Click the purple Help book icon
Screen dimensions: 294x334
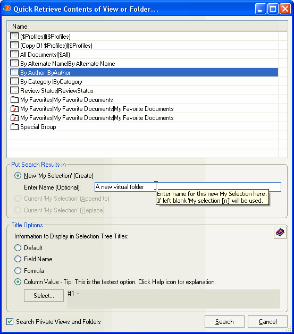click(x=280, y=233)
